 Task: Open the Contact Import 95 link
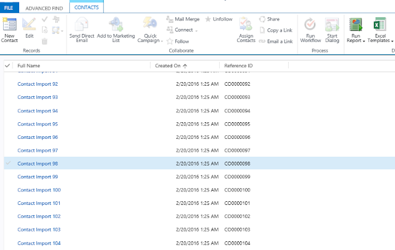[38, 124]
